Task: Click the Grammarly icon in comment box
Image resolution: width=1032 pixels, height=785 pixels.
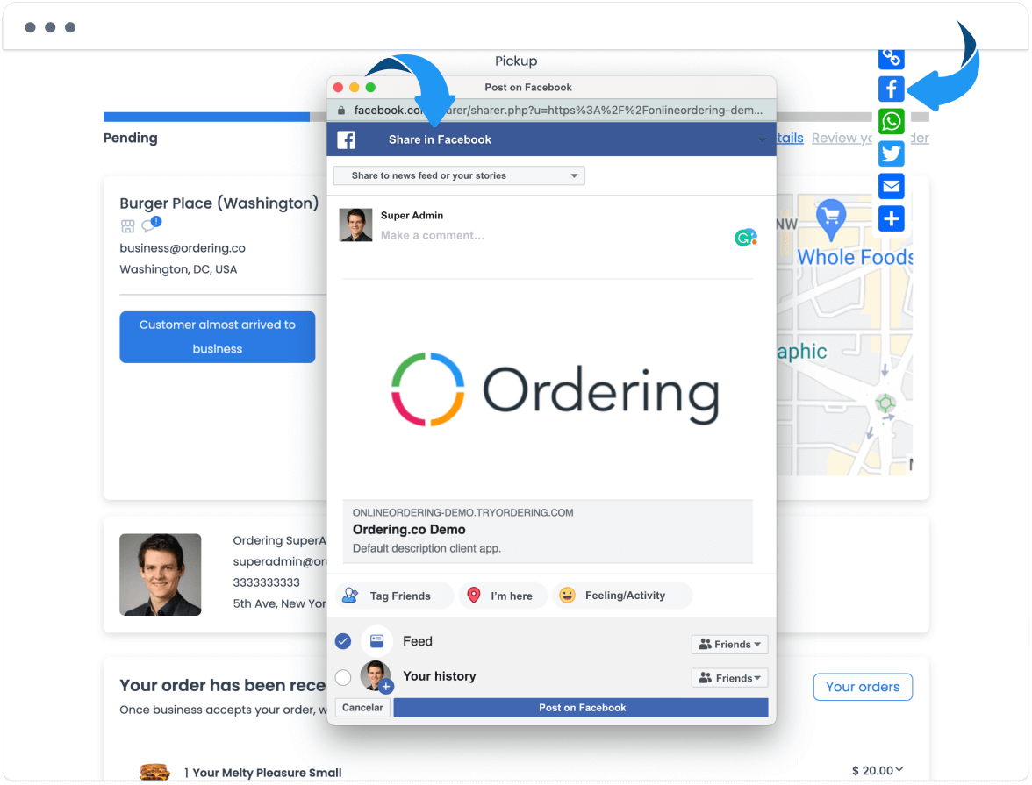Action: tap(745, 238)
